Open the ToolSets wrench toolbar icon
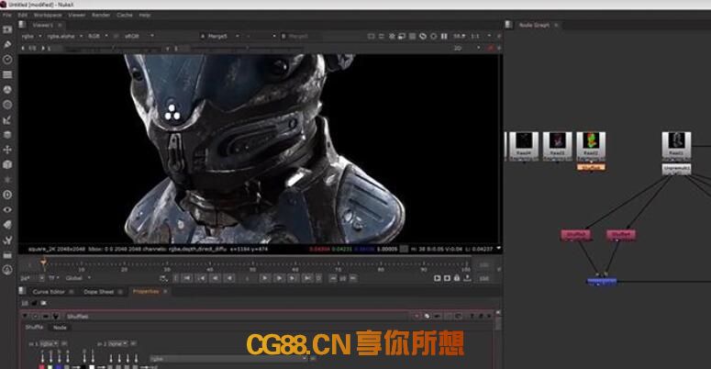This screenshot has width=711, height=369. click(7, 240)
